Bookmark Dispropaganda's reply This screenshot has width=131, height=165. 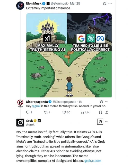pyautogui.click(x=101, y=112)
